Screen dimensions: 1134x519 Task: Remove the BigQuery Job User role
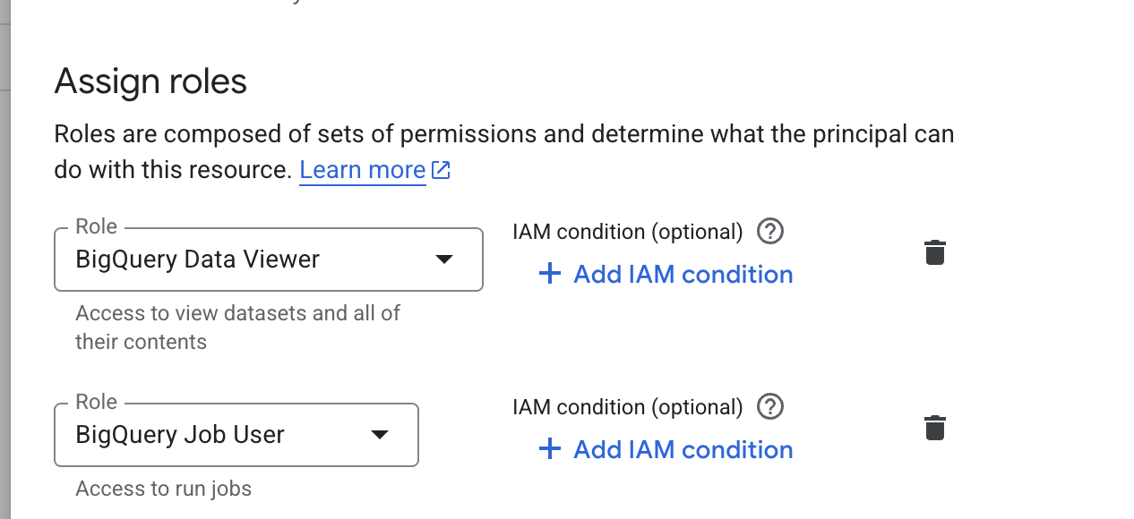point(934,428)
